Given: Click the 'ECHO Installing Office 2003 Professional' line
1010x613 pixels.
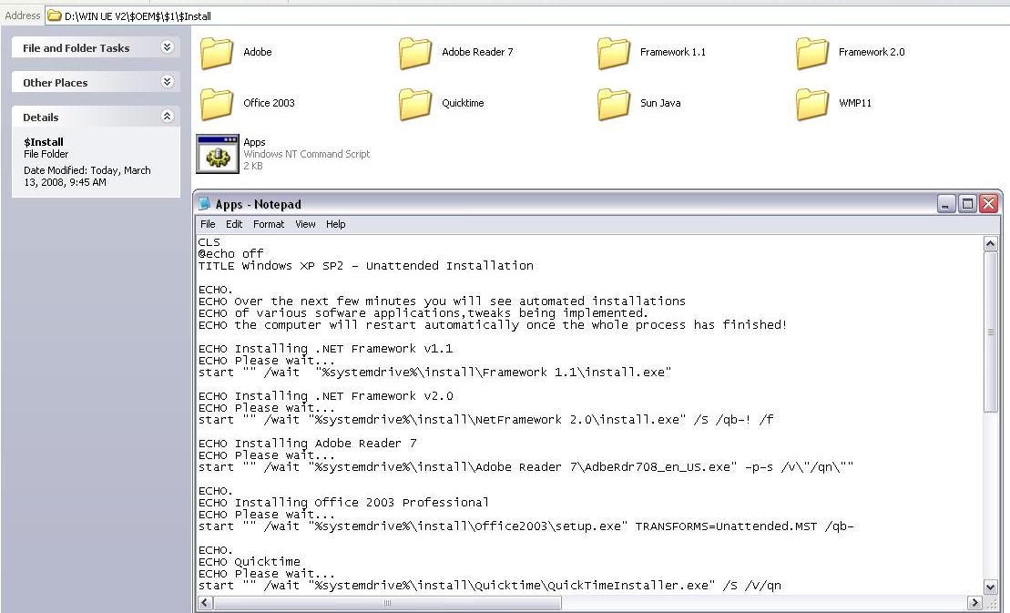Looking at the screenshot, I should tap(343, 503).
